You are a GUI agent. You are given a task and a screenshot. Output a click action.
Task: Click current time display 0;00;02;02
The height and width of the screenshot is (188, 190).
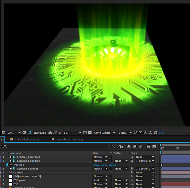click(40, 133)
